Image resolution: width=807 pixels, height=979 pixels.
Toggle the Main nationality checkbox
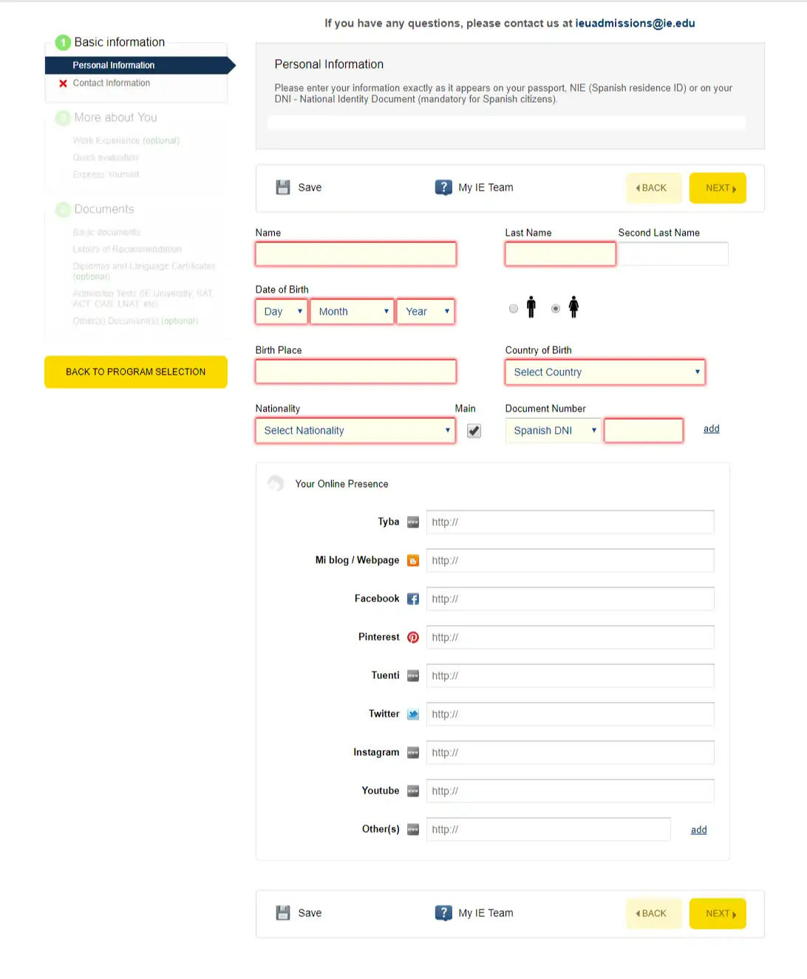[x=474, y=431]
